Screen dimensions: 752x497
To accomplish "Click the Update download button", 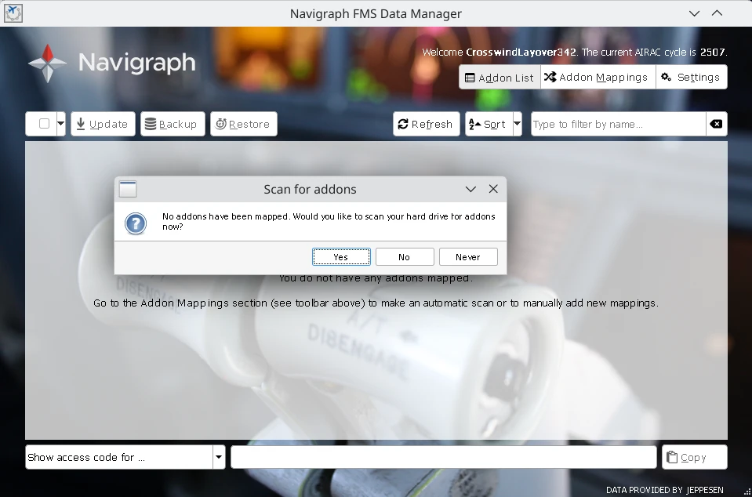I will click(x=103, y=124).
